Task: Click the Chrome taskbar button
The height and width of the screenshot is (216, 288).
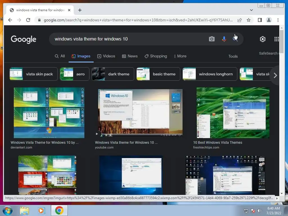Action: [x=59, y=210]
